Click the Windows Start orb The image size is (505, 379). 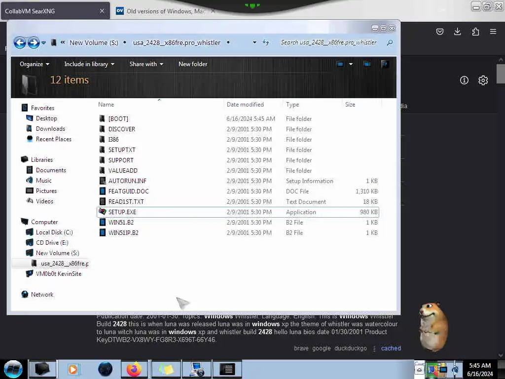[x=13, y=369]
